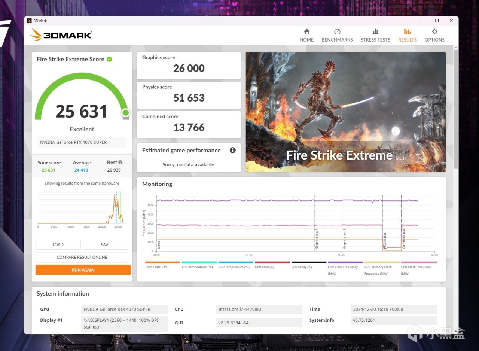
Task: Toggle the GPU Load (%) legend entry
Action: click(272, 265)
